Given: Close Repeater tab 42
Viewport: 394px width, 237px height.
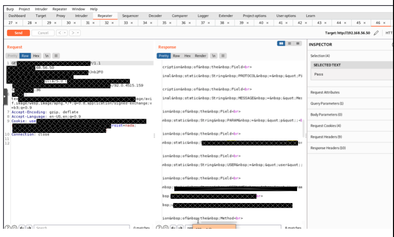Looking at the screenshot, I should click(x=306, y=23).
